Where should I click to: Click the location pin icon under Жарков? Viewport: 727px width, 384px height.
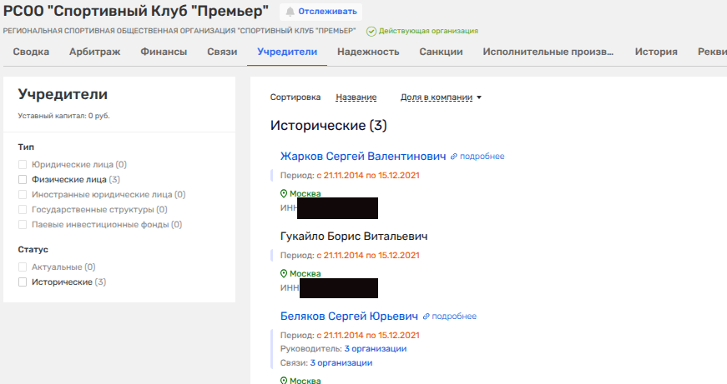284,193
